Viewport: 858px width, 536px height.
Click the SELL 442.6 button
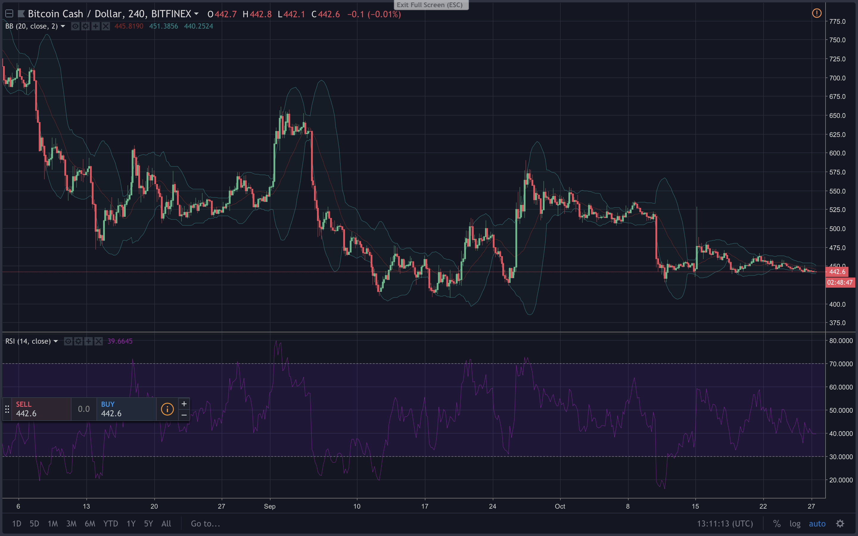click(x=41, y=409)
